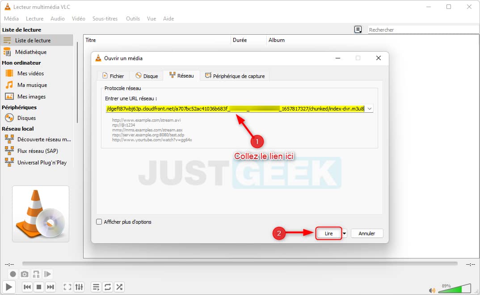Click the Rechercher search field

coord(423,29)
